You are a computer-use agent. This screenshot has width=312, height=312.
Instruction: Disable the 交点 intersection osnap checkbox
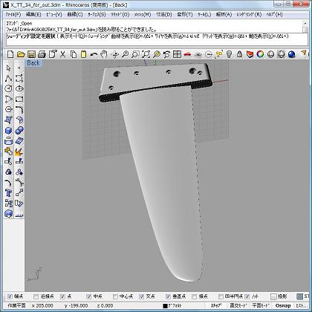(142, 296)
